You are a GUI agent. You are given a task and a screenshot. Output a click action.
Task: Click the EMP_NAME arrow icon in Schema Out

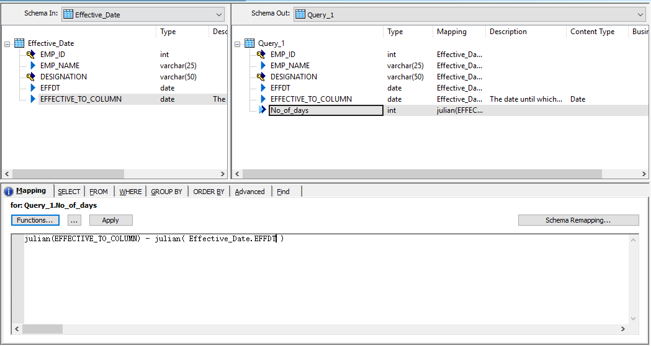click(x=263, y=66)
